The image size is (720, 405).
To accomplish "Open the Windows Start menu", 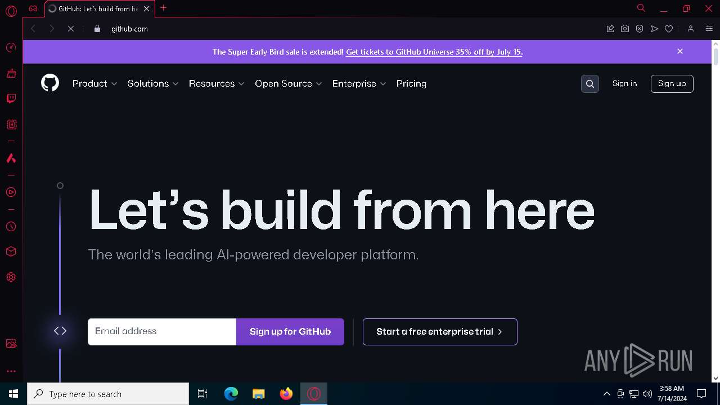I will click(x=13, y=394).
